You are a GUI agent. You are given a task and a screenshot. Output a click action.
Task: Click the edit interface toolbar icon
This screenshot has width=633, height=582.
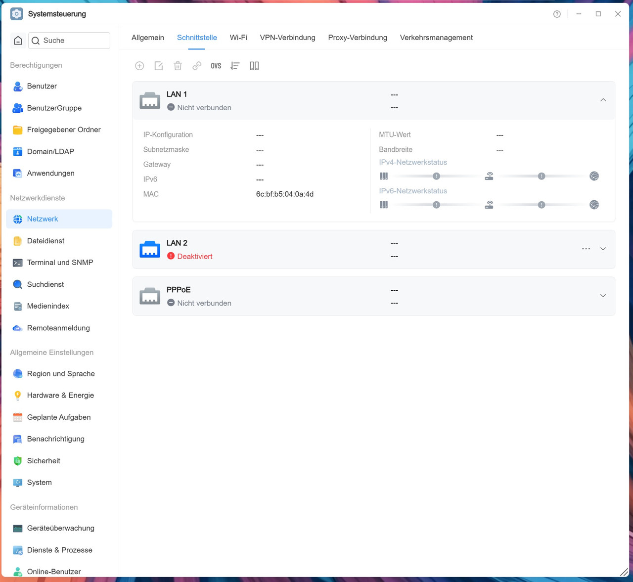tap(159, 66)
